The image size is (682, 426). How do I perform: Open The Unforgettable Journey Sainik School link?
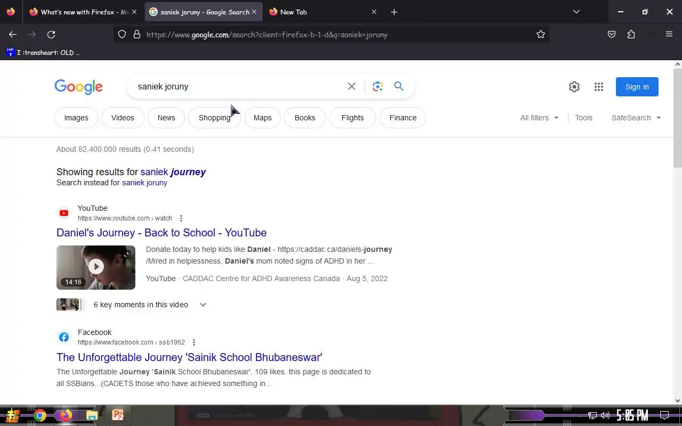(x=189, y=357)
